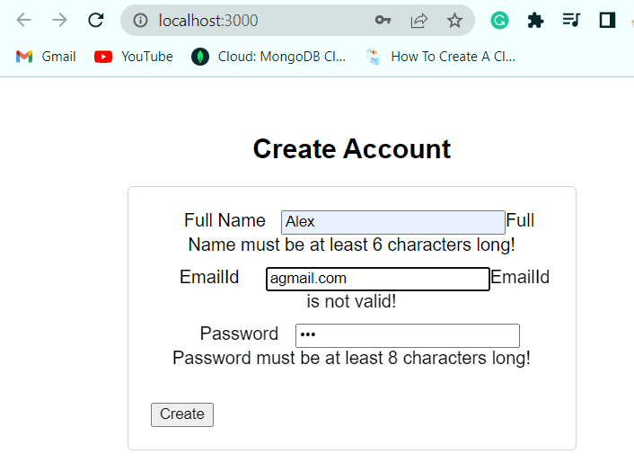This screenshot has height=463, width=634.
Task: Open saved passwords key icon
Action: 383,20
